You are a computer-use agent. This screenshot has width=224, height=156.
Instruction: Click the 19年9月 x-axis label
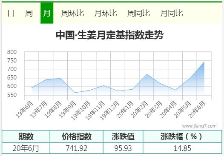68,110
